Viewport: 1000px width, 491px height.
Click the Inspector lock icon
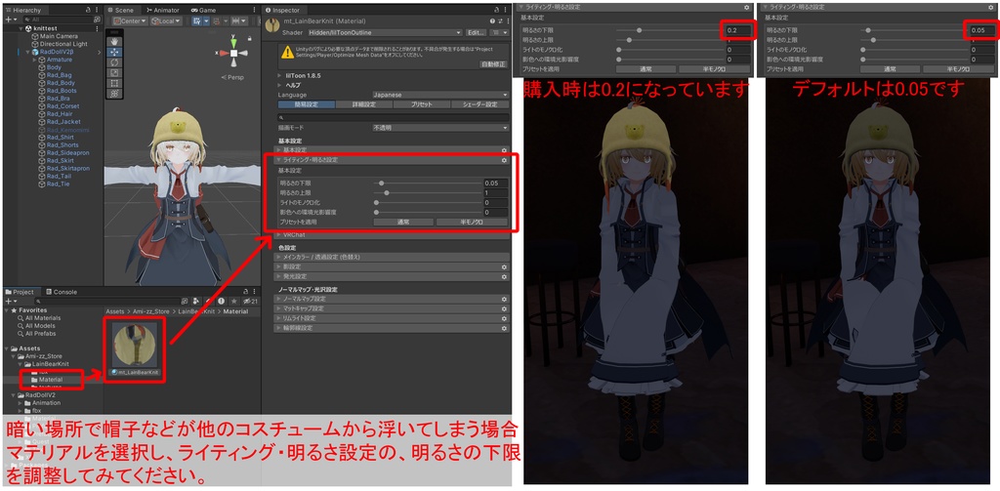pos(496,10)
